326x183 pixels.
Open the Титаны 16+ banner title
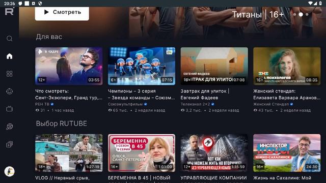pos(258,15)
